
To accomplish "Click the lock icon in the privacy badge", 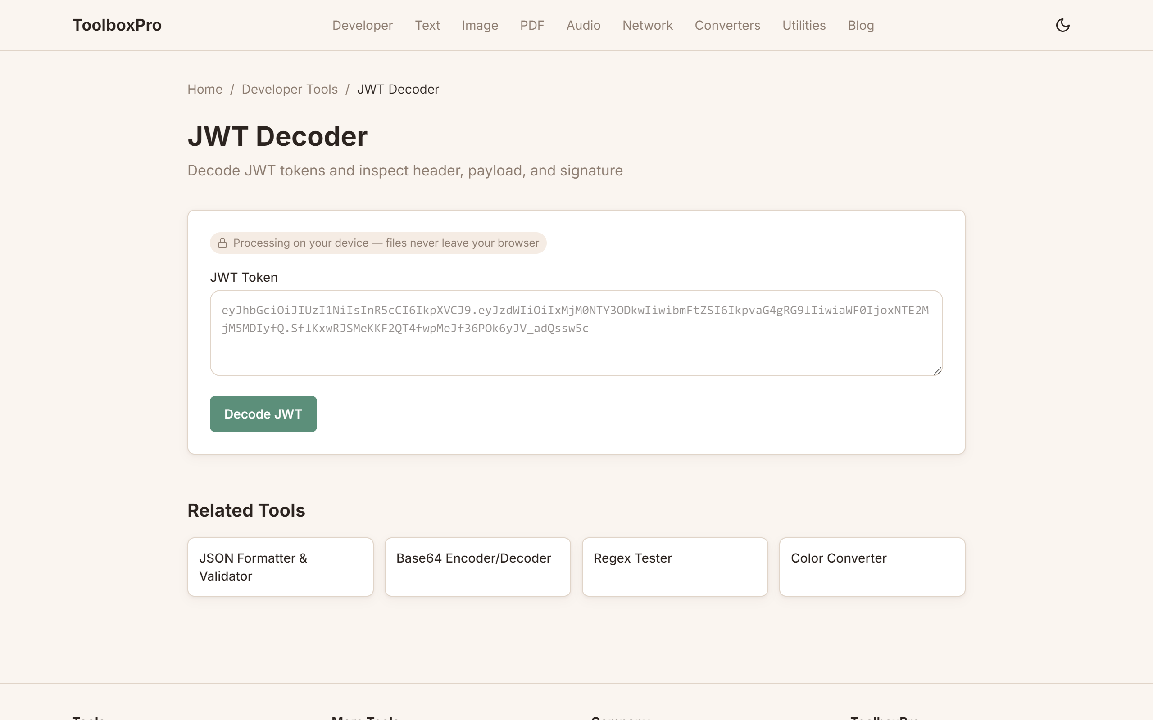I will point(222,243).
